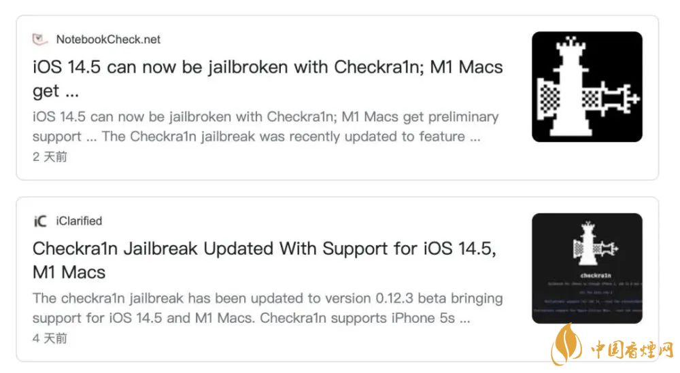Click the iClarified 'iC' logo icon

40,221
